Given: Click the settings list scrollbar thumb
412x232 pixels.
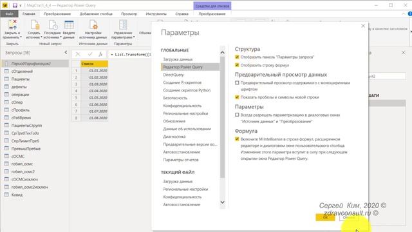Looking at the screenshot, I should pos(223,117).
